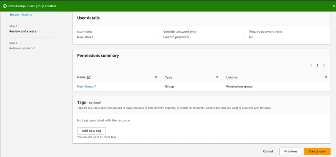Viewport: 336px width, 157px height.
Task: Sort permissions by Type column arrow
Action: coord(217,77)
